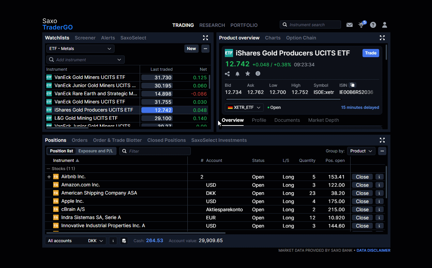Switch to the Profile tab
432x268 pixels.
259,120
